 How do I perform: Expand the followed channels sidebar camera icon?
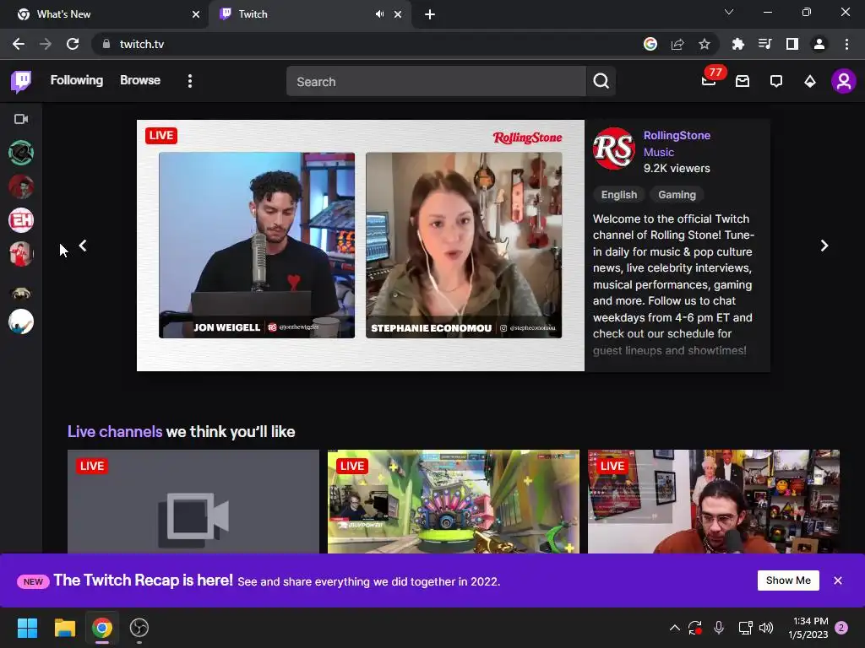pos(21,119)
